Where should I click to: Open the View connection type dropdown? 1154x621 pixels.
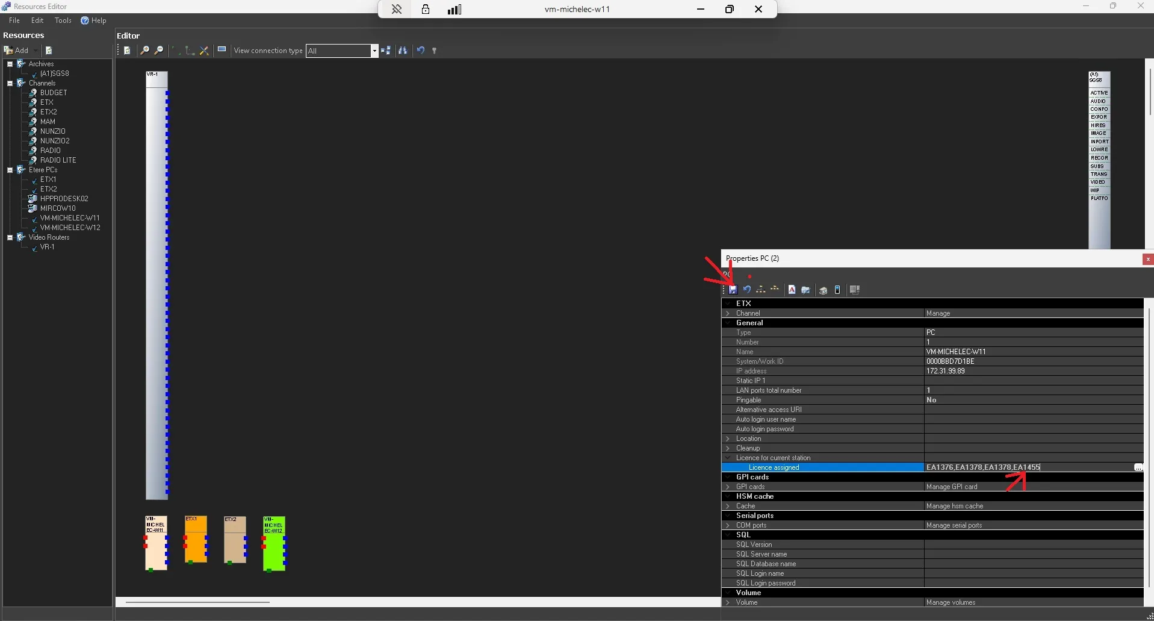(x=374, y=51)
